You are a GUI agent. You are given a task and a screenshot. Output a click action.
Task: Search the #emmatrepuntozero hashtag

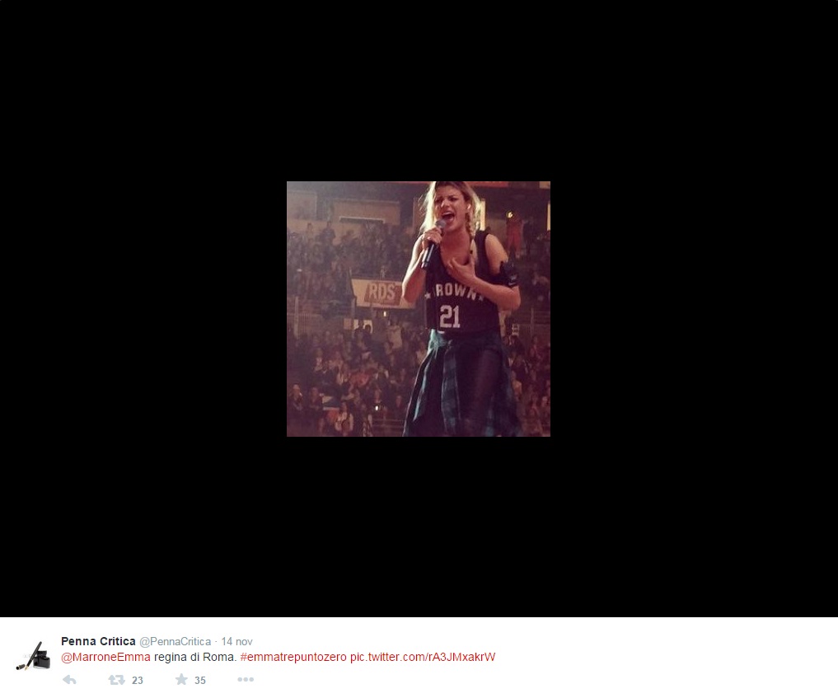coord(293,658)
